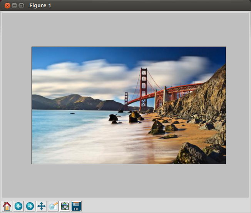Maximize the Figure 1 window
Viewport: 251px width, 213px height.
pos(21,5)
